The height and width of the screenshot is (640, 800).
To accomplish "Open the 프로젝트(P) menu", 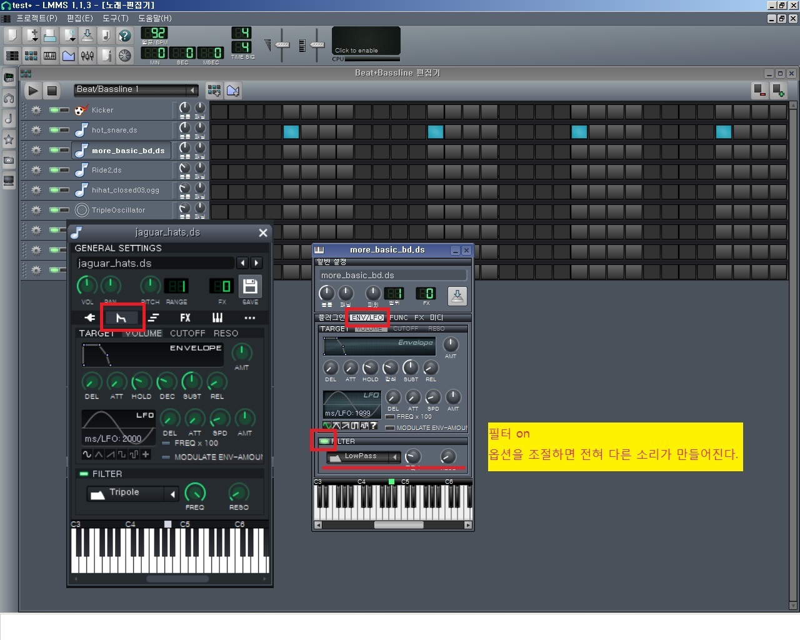I will click(x=37, y=18).
